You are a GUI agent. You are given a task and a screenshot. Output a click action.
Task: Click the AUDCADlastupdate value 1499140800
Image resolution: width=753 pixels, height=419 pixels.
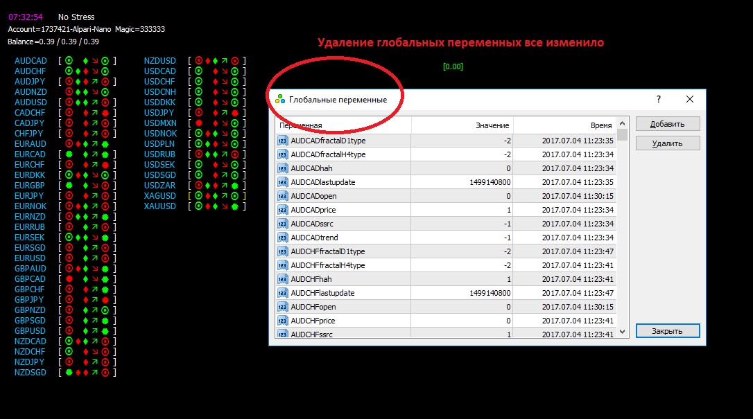click(x=490, y=182)
